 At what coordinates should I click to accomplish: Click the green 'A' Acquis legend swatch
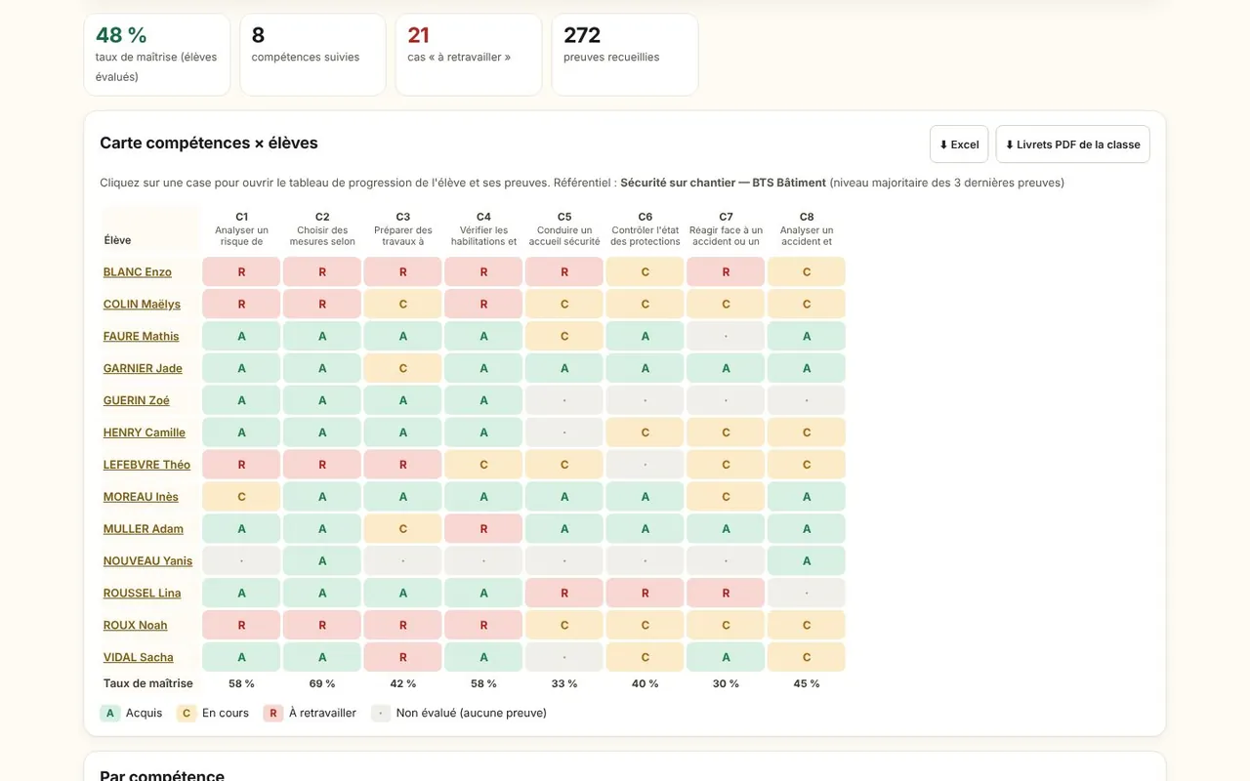110,714
